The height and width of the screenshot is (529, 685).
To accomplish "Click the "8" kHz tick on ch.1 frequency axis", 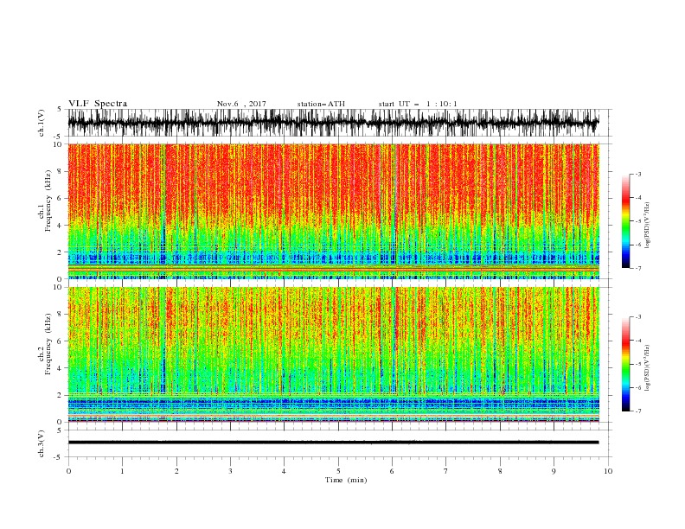I will 60,171.
